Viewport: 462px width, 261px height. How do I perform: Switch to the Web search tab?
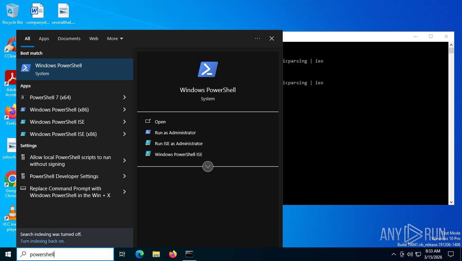click(x=94, y=38)
